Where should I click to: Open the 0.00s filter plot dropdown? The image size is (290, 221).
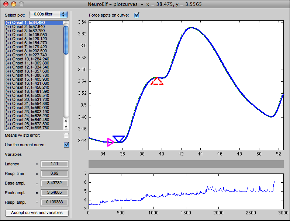[49, 14]
